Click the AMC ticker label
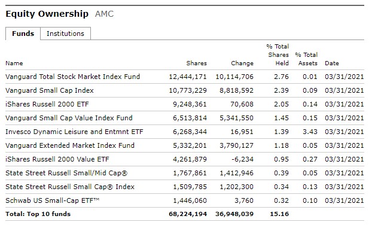This screenshot has height=225, width=372. (x=105, y=14)
